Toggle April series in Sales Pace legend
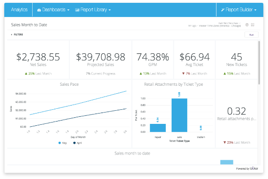Screen dimensions: 268x179 pos(78,143)
